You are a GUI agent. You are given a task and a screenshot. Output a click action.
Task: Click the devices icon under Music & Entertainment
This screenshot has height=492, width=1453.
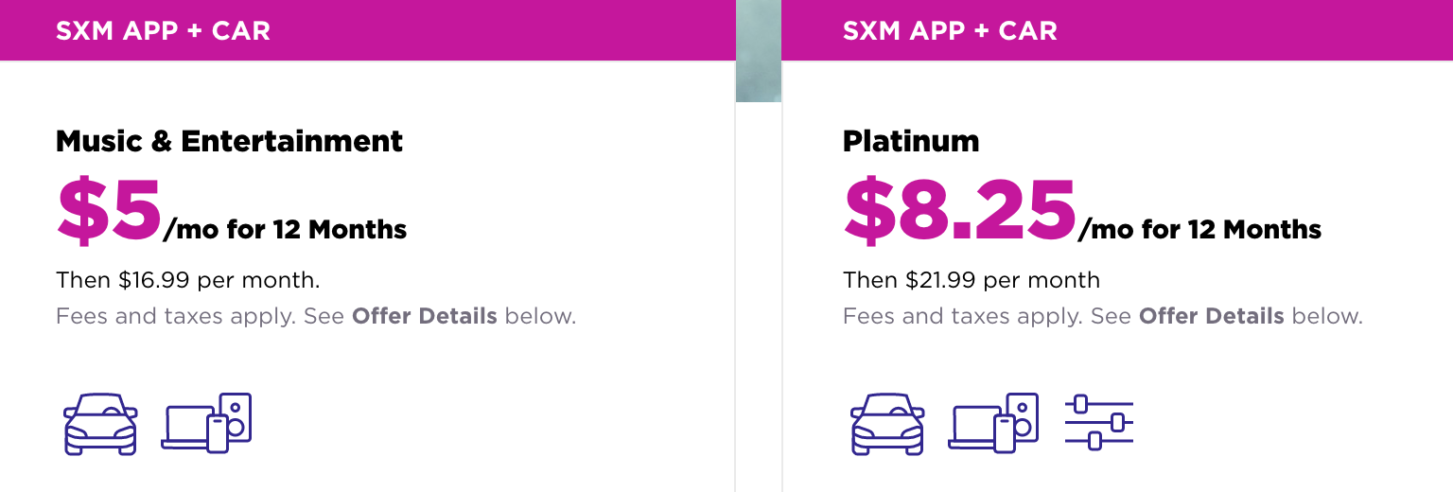206,422
